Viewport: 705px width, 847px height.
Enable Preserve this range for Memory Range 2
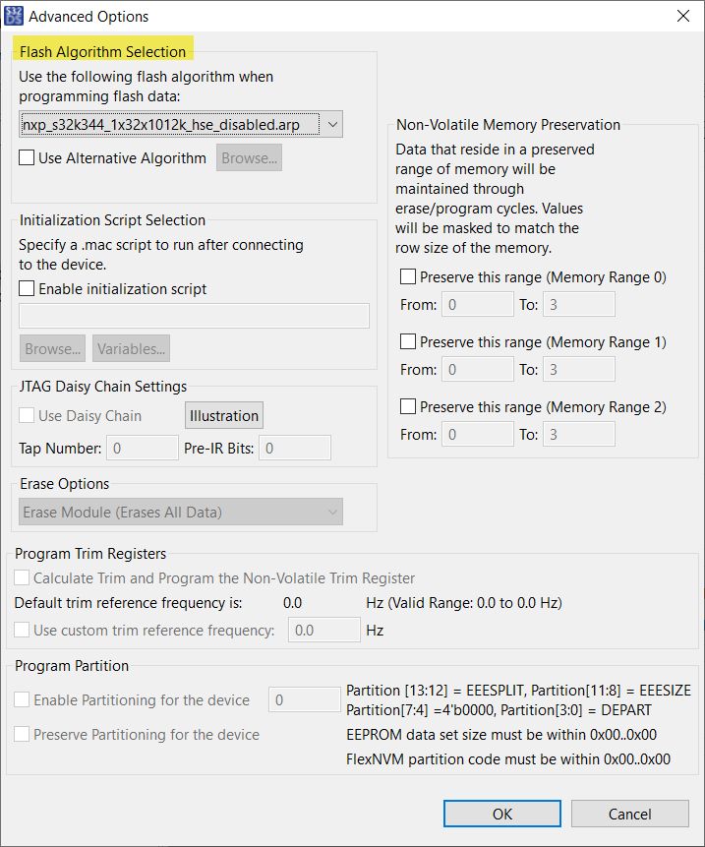point(408,406)
